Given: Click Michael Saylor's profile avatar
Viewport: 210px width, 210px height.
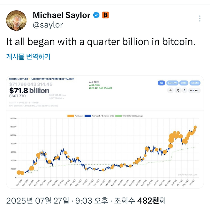Looking at the screenshot, I should pos(16,20).
